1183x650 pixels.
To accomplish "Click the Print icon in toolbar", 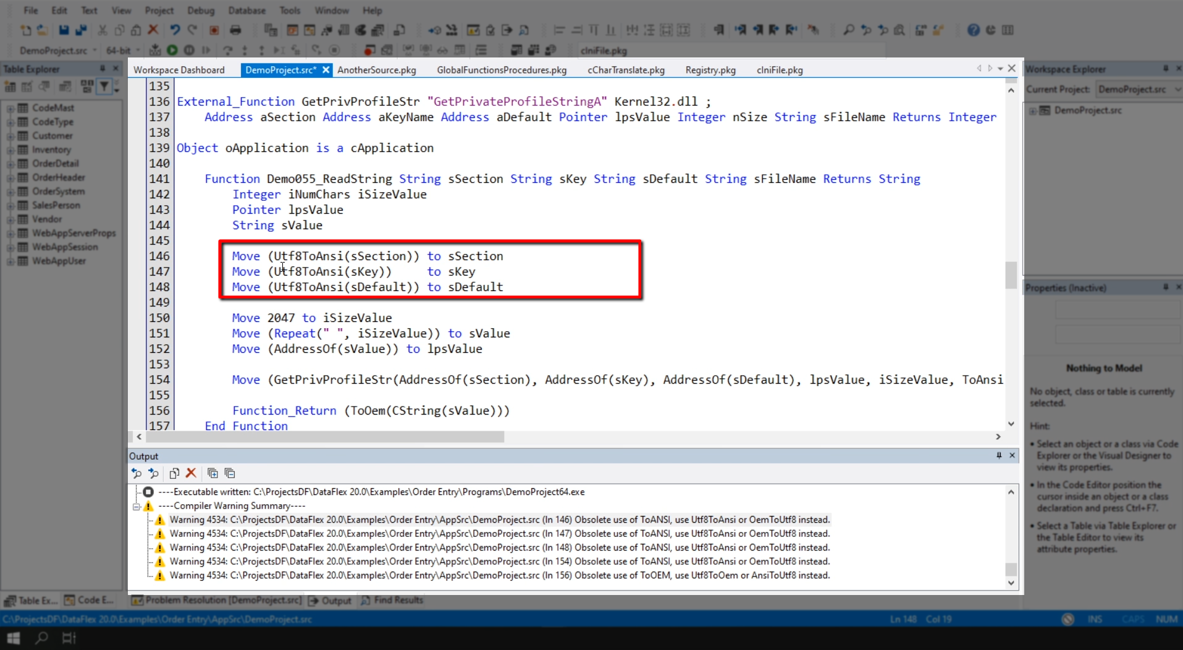I will point(235,30).
